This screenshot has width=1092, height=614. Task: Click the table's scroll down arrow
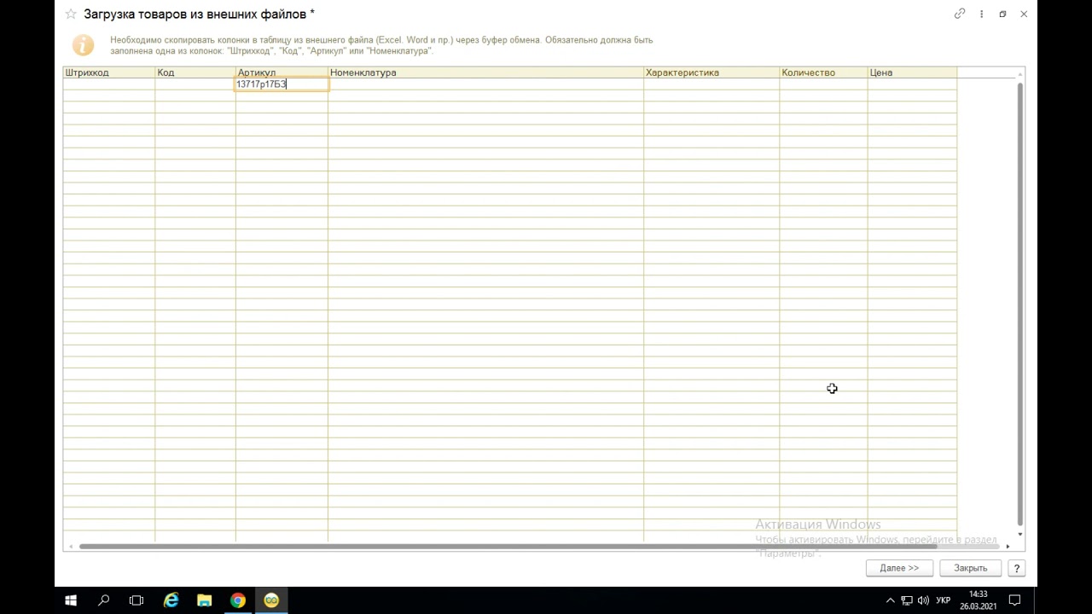[1019, 535]
